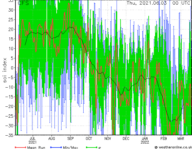Click the 2022 year label under JAN
This screenshot has width=192, height=149.
(145, 142)
